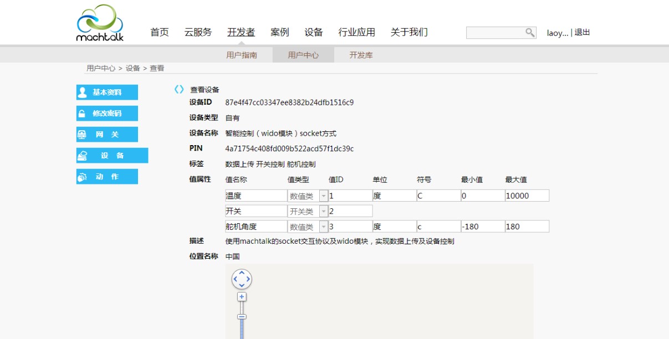Switch to the 用户指南 sub-tab

[x=242, y=55]
